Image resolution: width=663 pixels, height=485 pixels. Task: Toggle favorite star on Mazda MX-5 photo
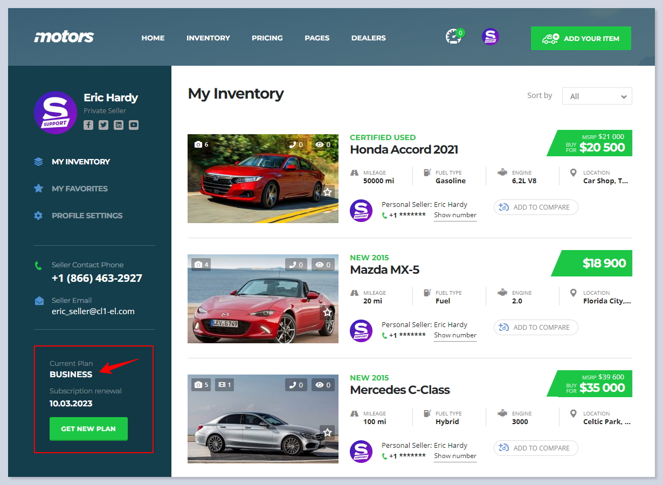click(327, 312)
